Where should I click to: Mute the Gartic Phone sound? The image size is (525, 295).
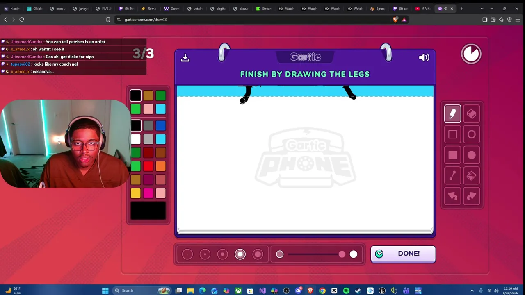[424, 58]
